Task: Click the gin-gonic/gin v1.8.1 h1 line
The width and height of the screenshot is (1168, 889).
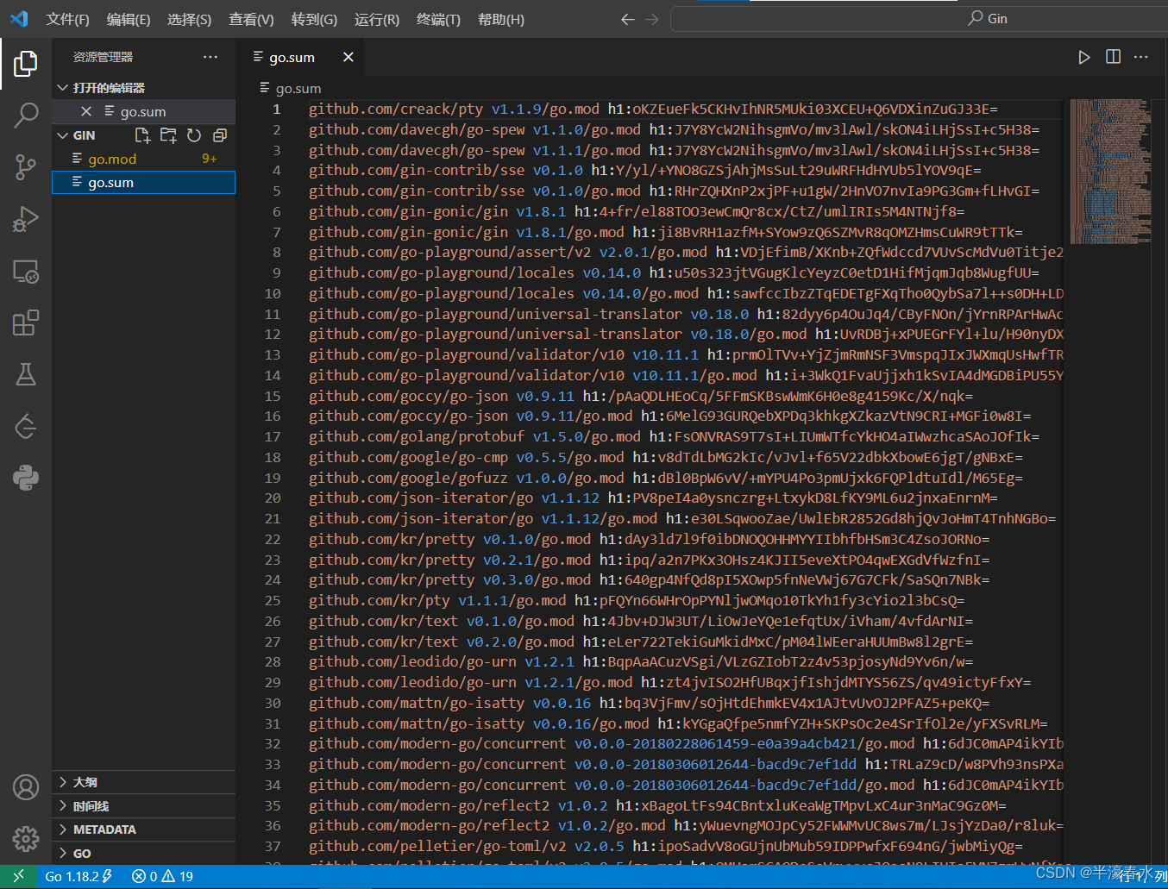Action: pos(637,211)
